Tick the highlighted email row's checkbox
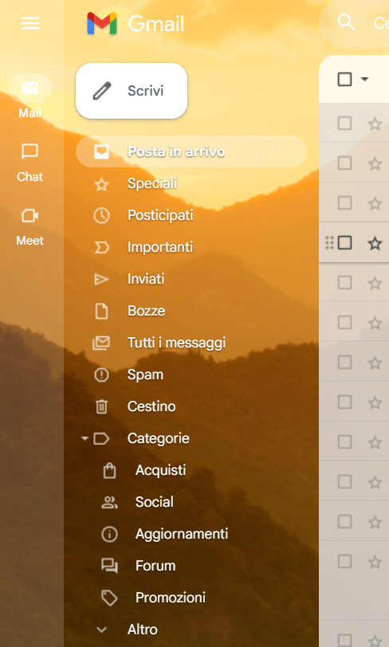 [x=345, y=243]
